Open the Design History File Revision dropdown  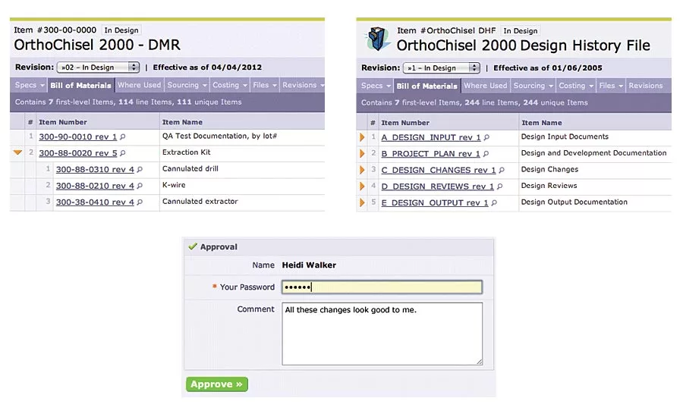point(441,68)
